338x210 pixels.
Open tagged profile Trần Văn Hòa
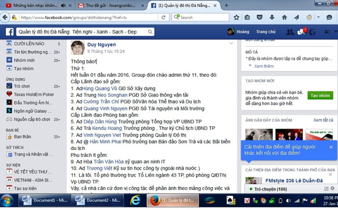109,162
